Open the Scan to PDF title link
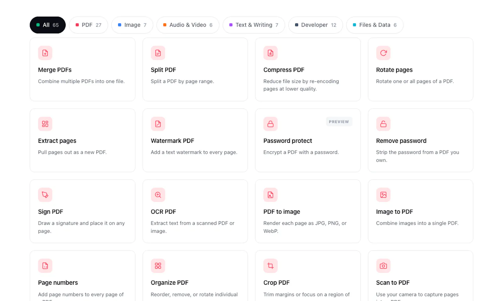The height and width of the screenshot is (301, 503). [x=393, y=283]
